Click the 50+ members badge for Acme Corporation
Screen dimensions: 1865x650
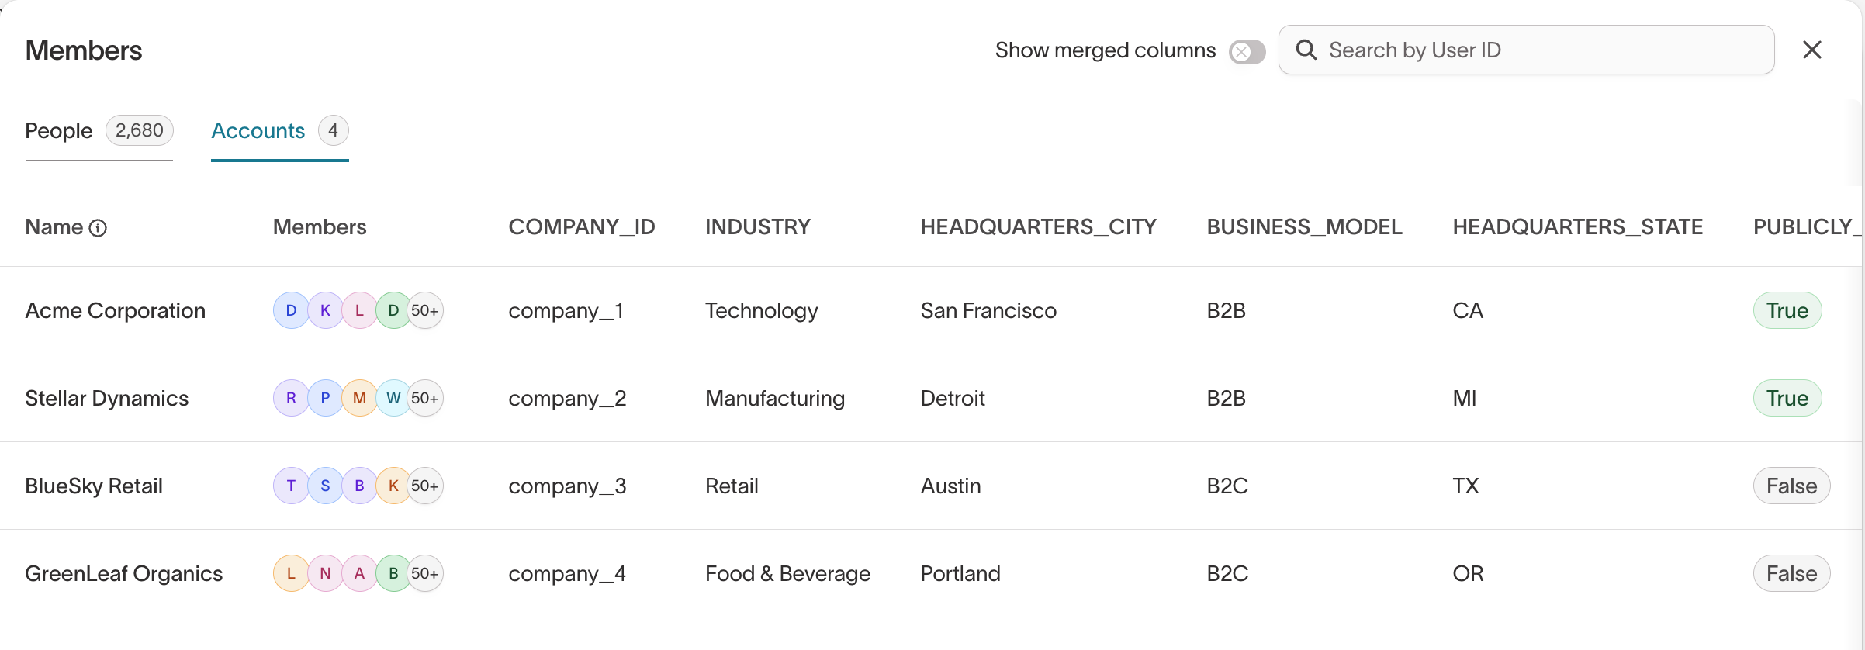[x=424, y=310]
